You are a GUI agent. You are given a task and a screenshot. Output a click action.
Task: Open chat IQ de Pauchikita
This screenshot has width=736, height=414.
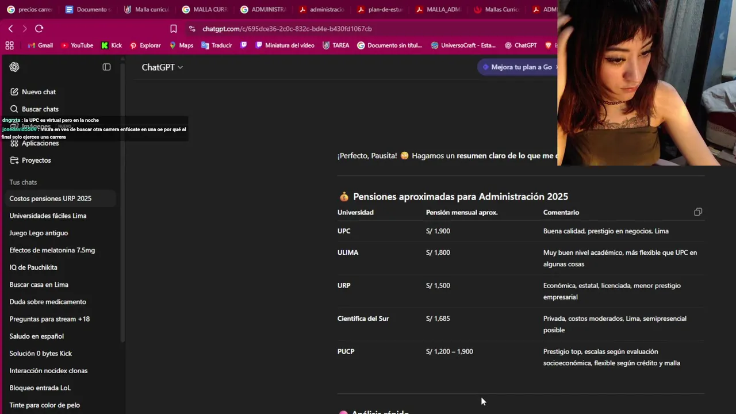pyautogui.click(x=33, y=267)
